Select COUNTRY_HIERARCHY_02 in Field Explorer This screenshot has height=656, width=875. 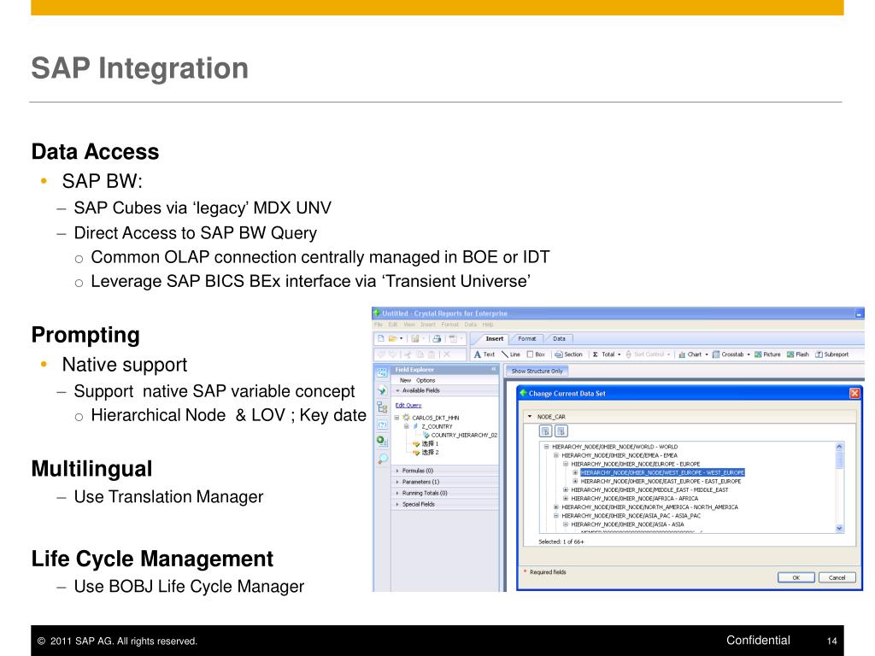(463, 435)
